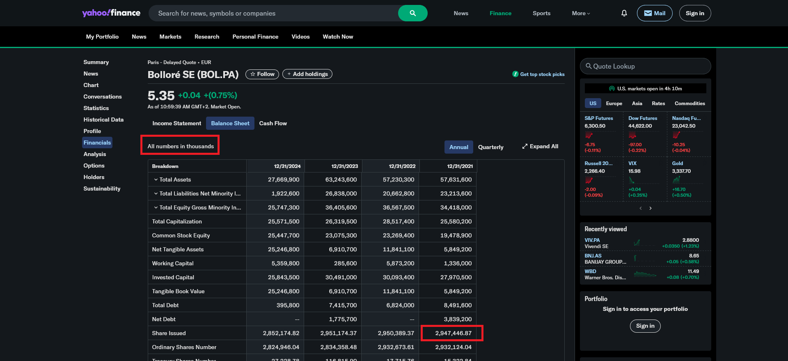Click Expand All rows button
This screenshot has height=361, width=788.
(x=540, y=147)
